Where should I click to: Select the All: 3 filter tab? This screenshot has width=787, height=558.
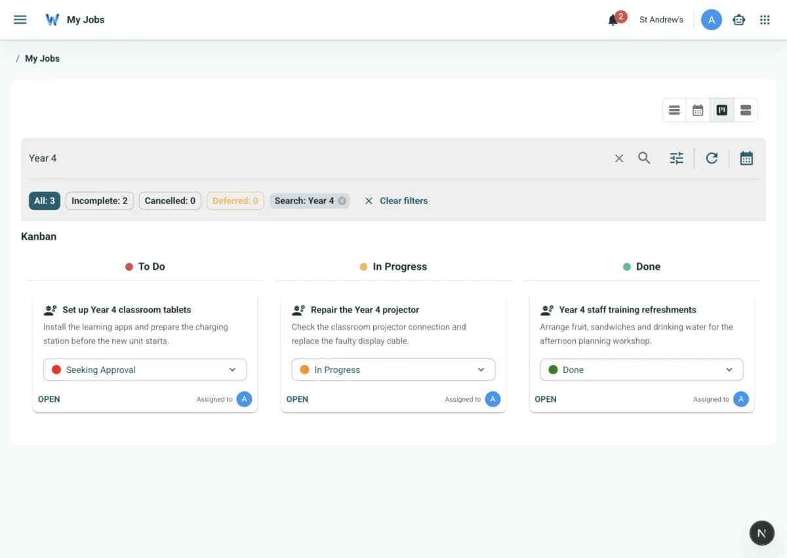pos(45,201)
